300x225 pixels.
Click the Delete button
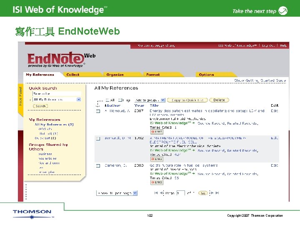[x=219, y=100]
